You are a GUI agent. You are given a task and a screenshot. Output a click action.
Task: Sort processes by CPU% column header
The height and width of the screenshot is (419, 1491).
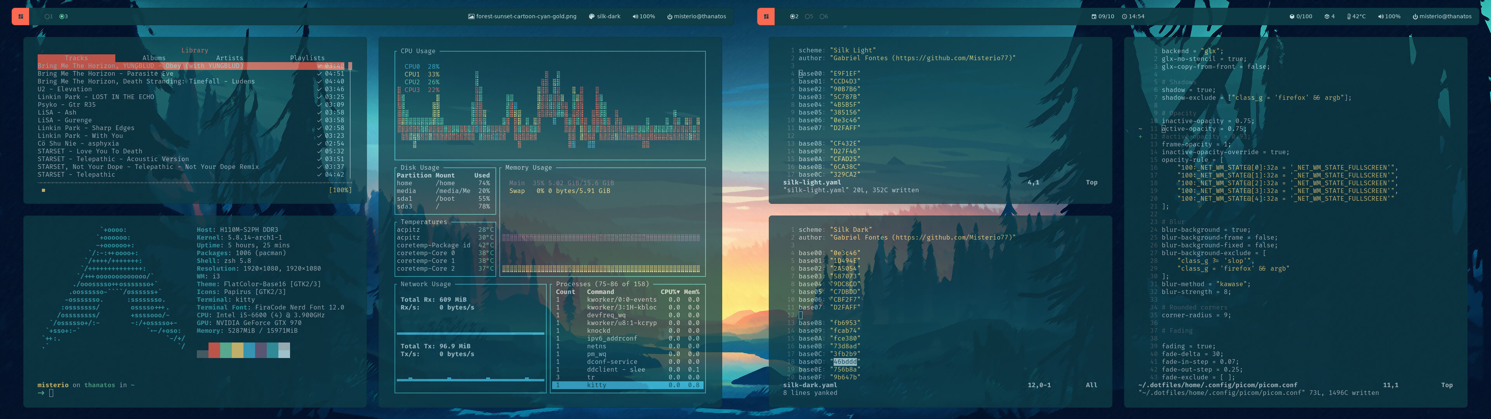click(x=670, y=292)
